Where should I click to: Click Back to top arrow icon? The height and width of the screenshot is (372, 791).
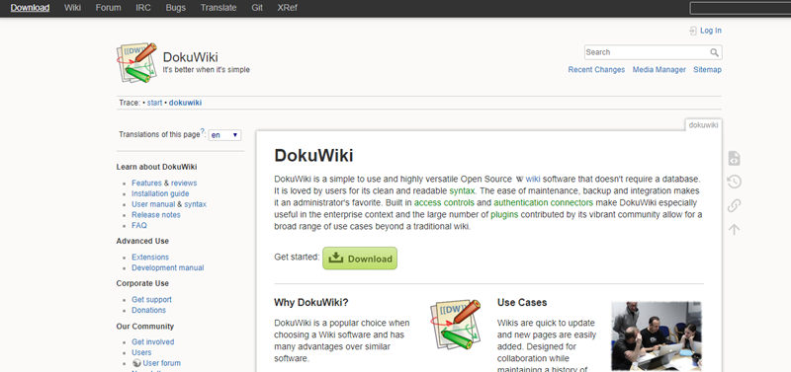[734, 230]
